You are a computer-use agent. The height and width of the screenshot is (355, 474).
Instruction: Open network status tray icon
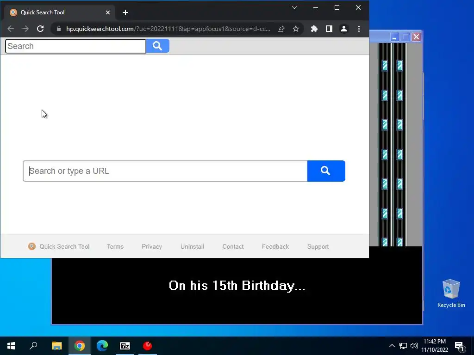point(403,346)
